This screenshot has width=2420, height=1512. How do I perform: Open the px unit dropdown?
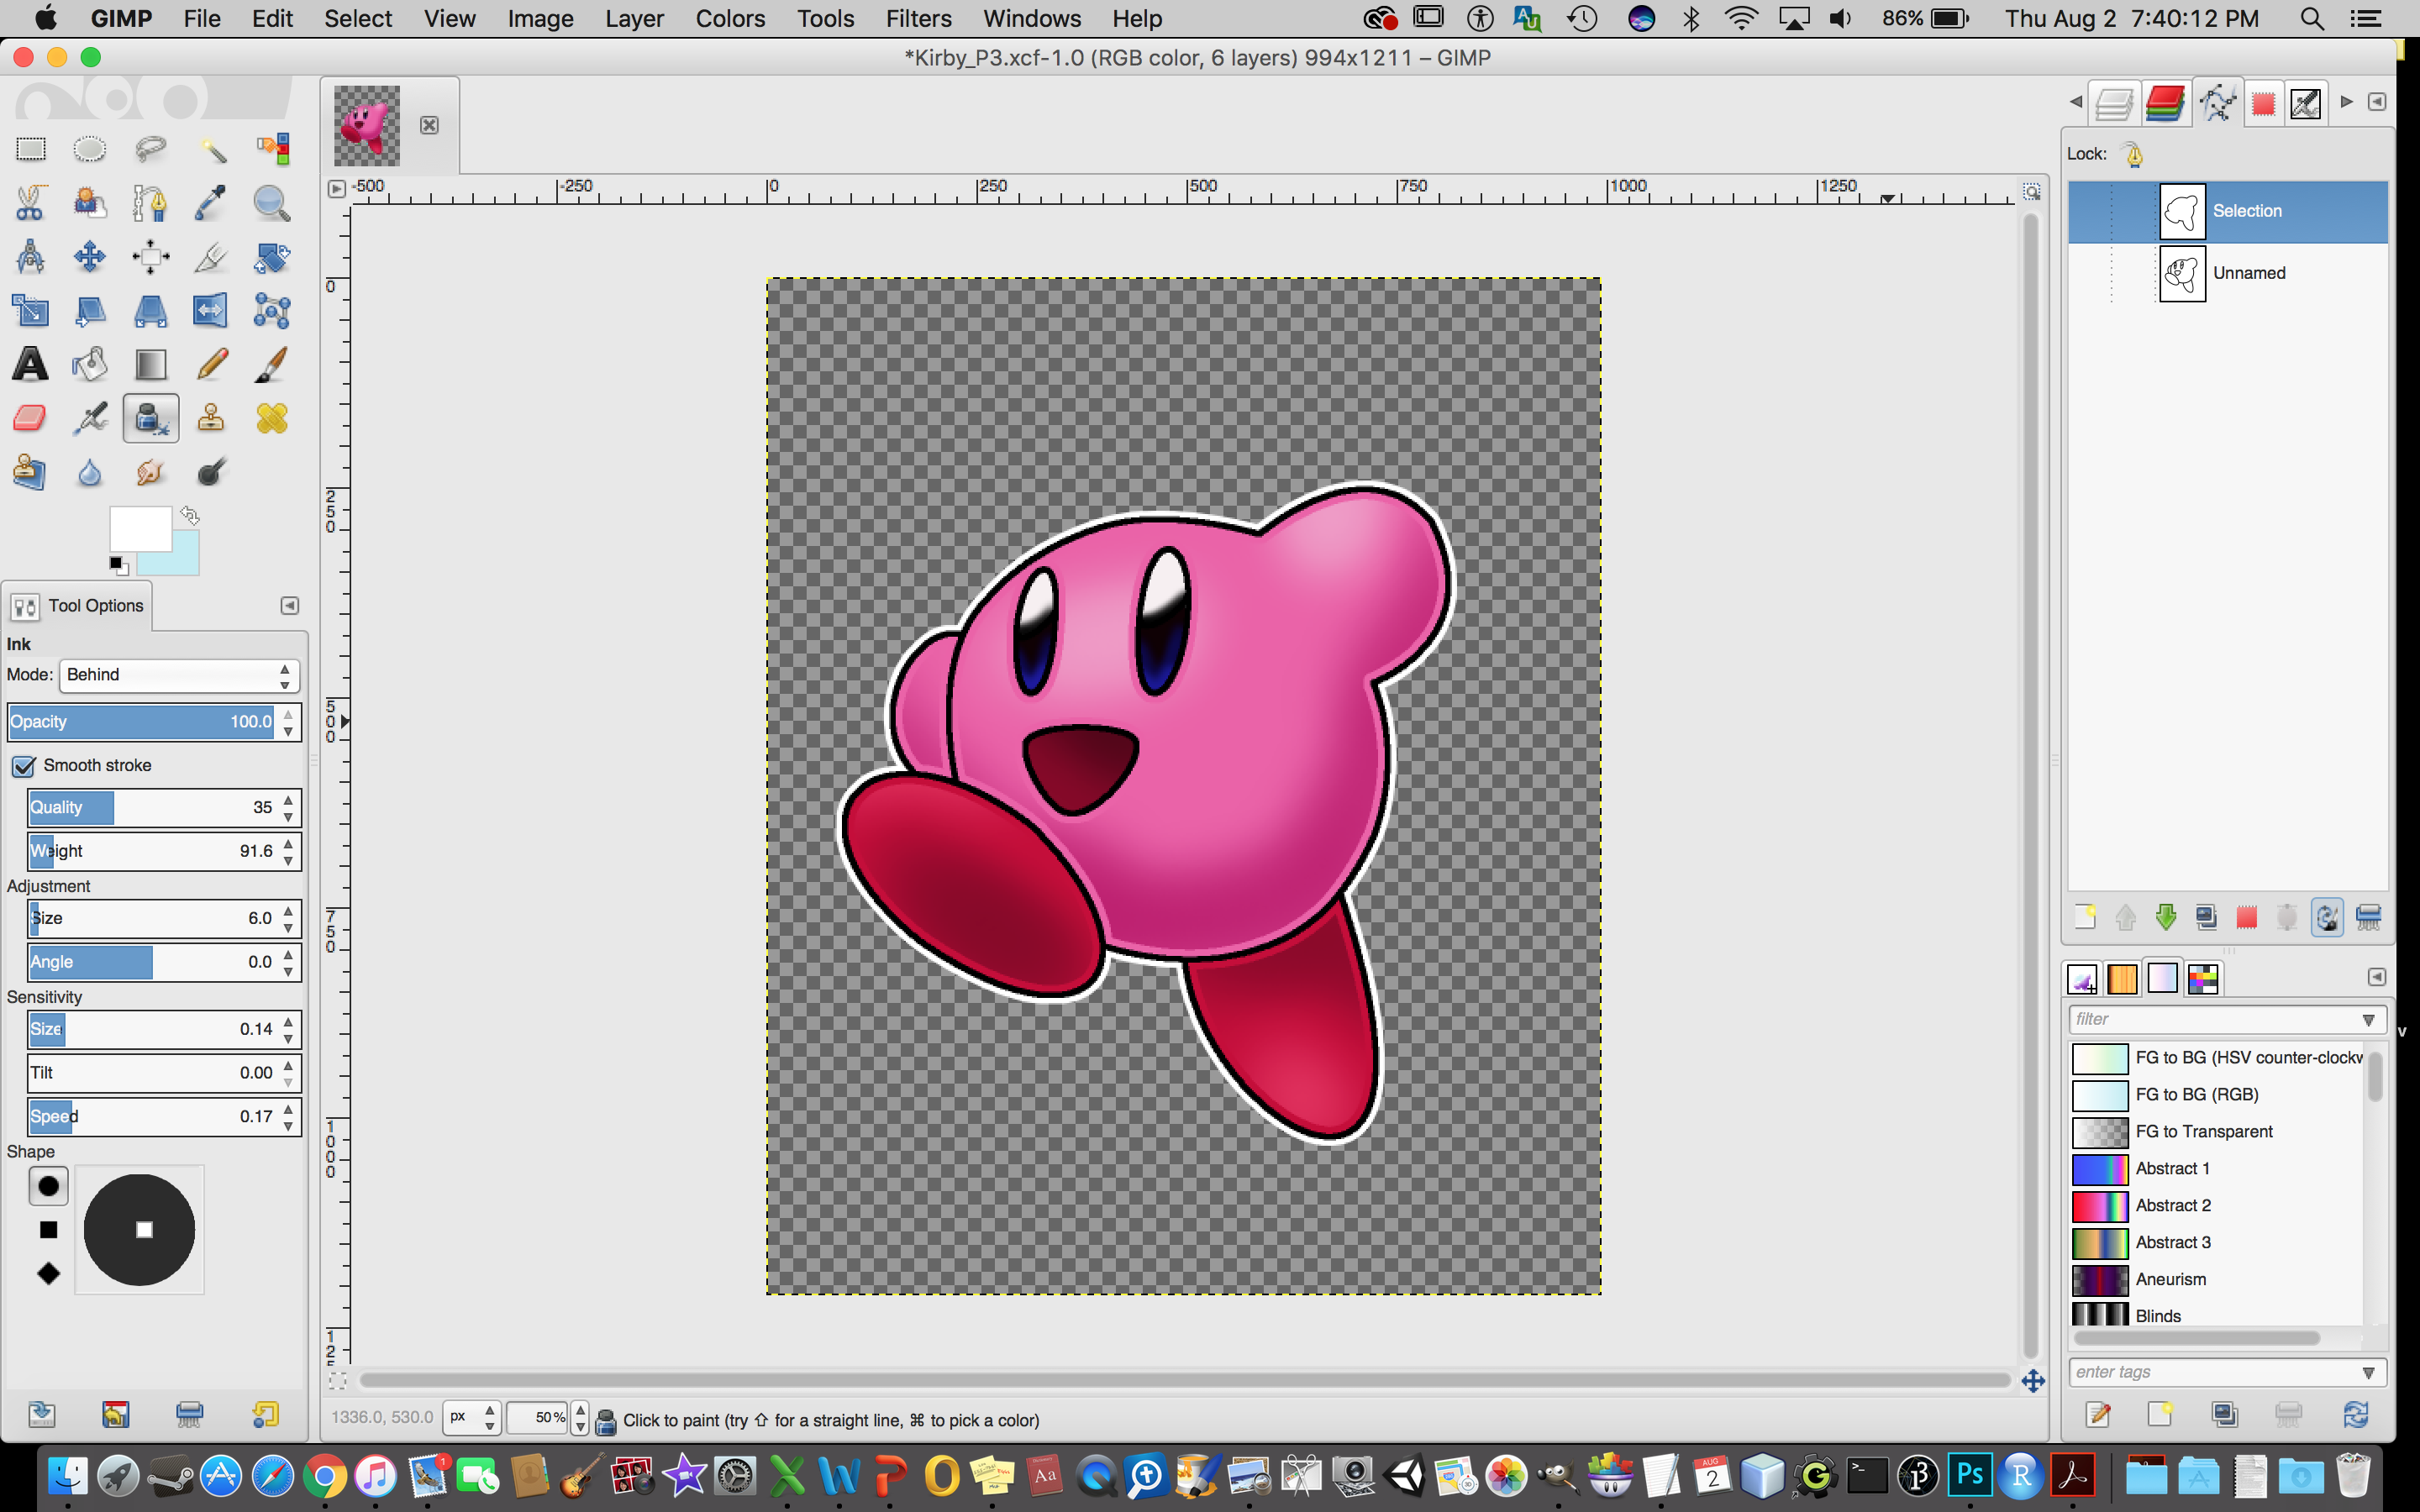tap(472, 1418)
